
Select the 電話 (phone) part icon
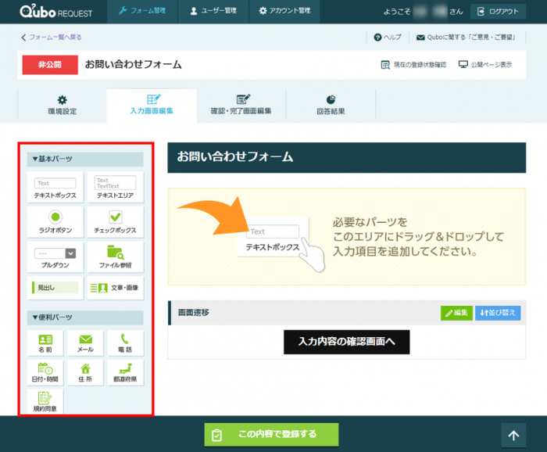(125, 343)
